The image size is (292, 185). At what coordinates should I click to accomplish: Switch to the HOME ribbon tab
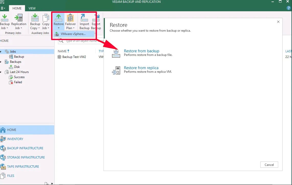click(17, 8)
